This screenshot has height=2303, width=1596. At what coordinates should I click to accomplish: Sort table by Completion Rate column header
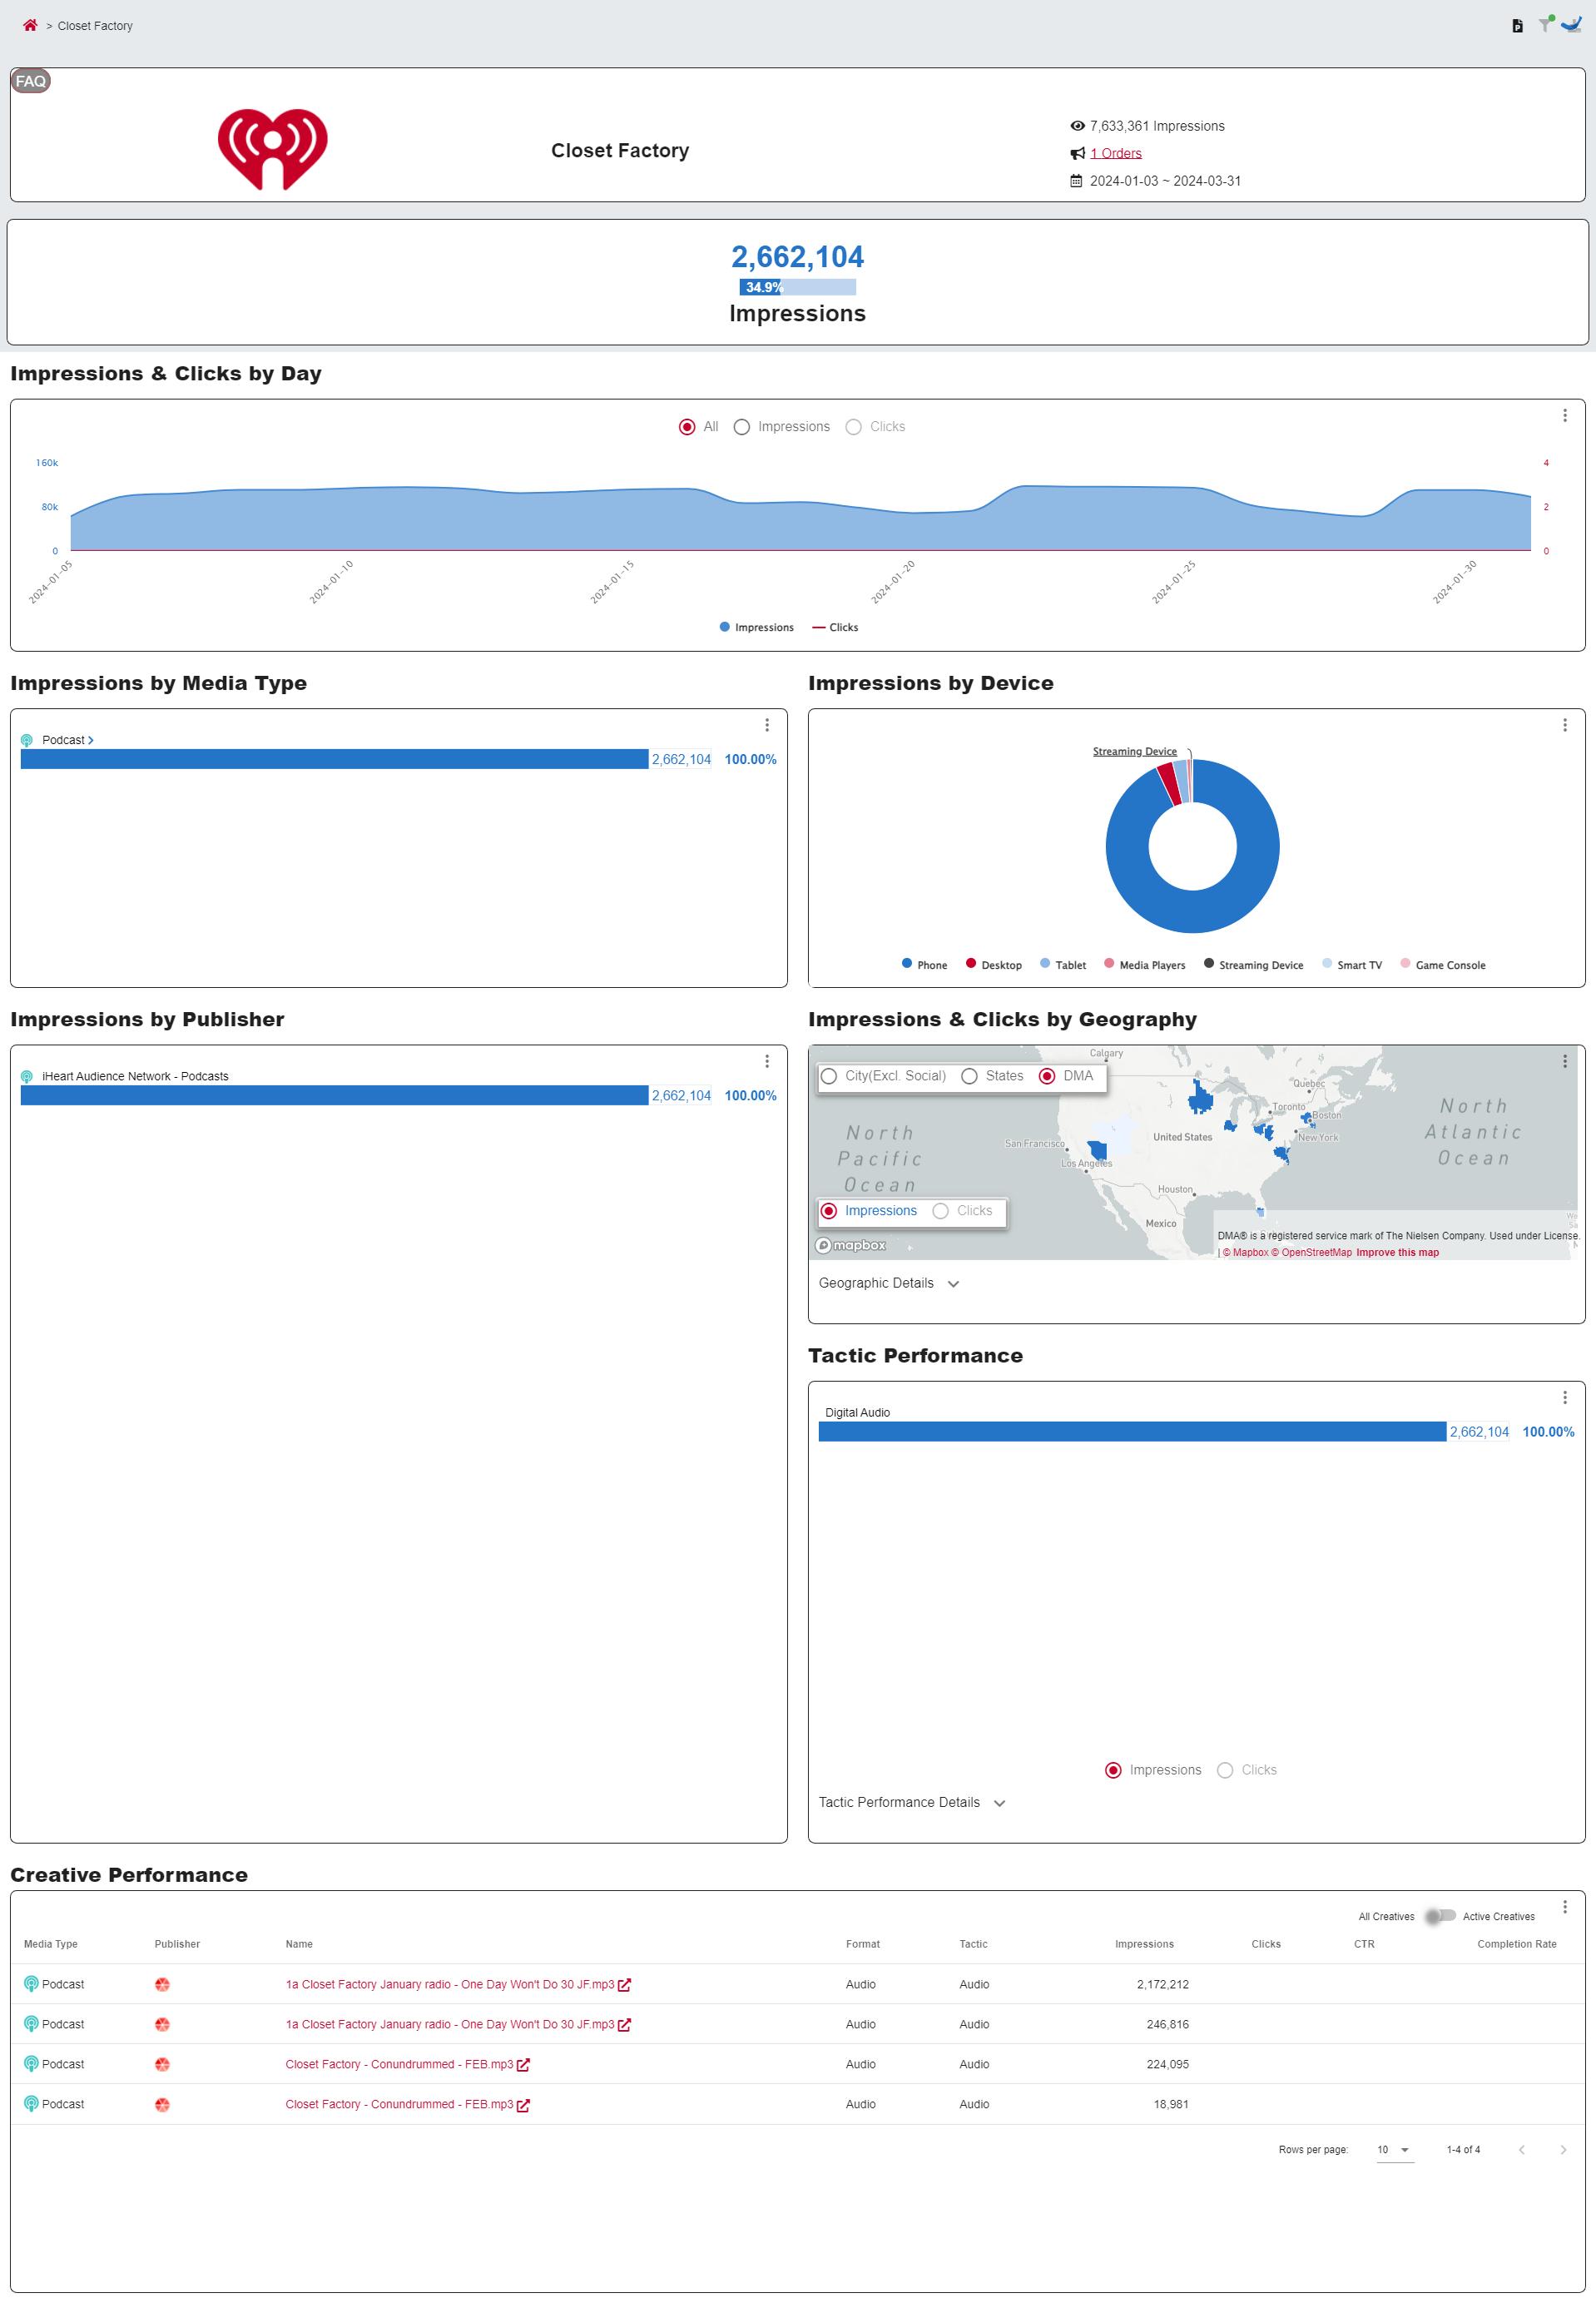1517,1944
